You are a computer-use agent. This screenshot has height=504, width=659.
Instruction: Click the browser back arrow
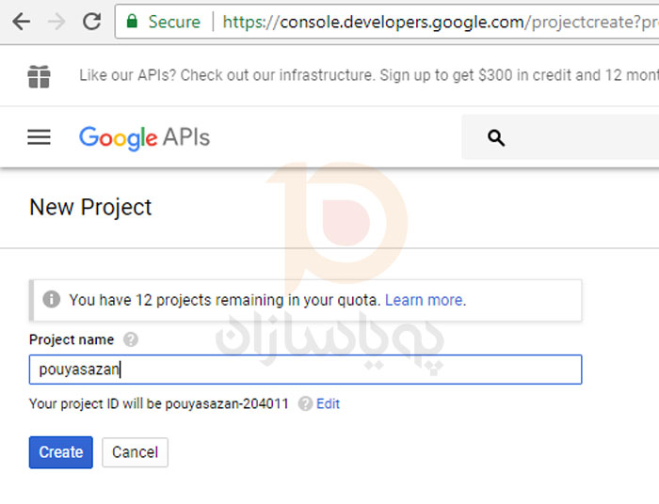click(x=21, y=21)
